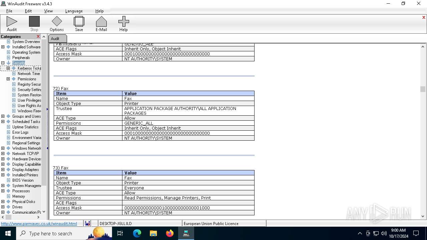The width and height of the screenshot is (427, 240).
Task: Click the taskbar search box
Action: (x=63, y=233)
